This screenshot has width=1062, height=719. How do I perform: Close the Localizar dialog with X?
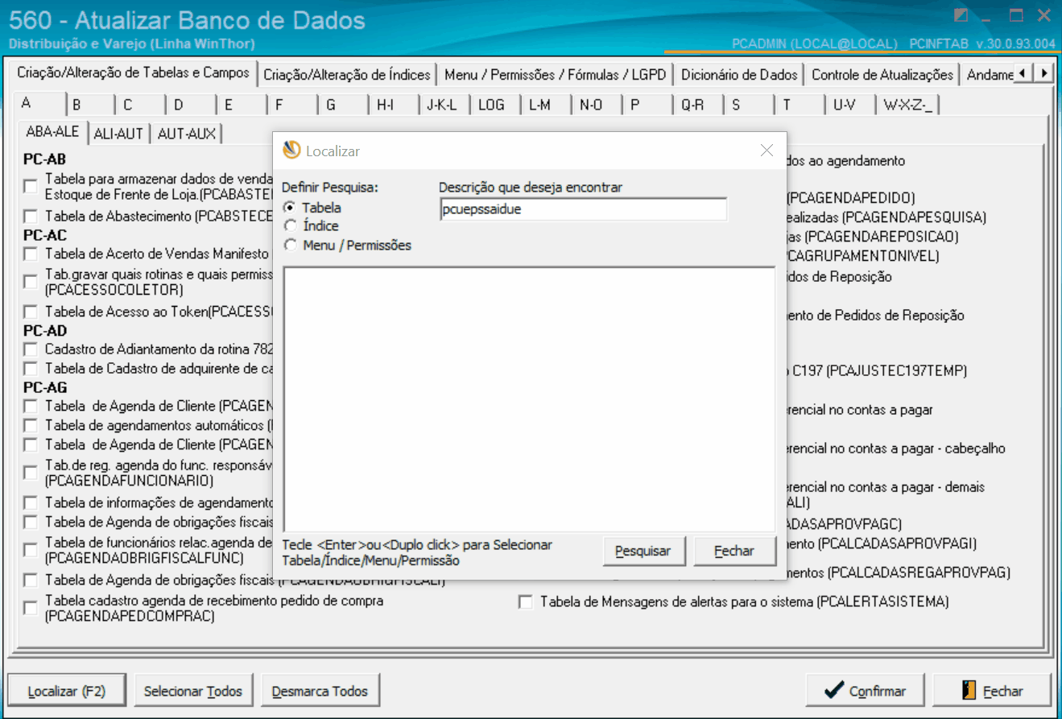click(x=767, y=151)
